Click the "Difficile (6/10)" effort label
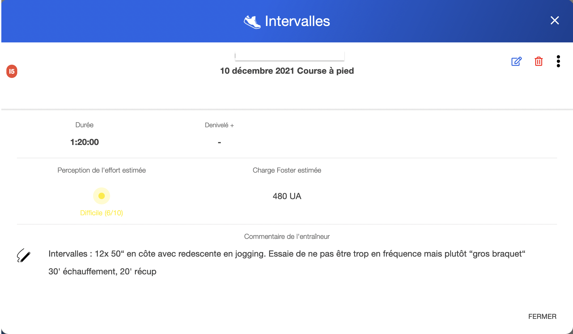 point(102,213)
